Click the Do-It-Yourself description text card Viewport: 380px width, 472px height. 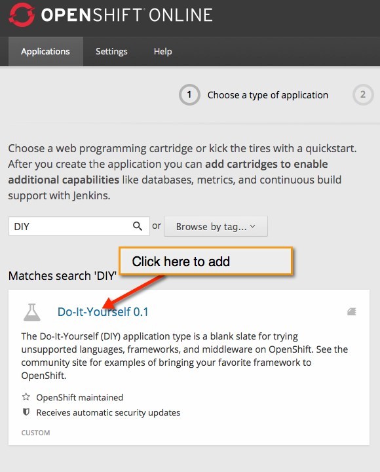point(185,356)
